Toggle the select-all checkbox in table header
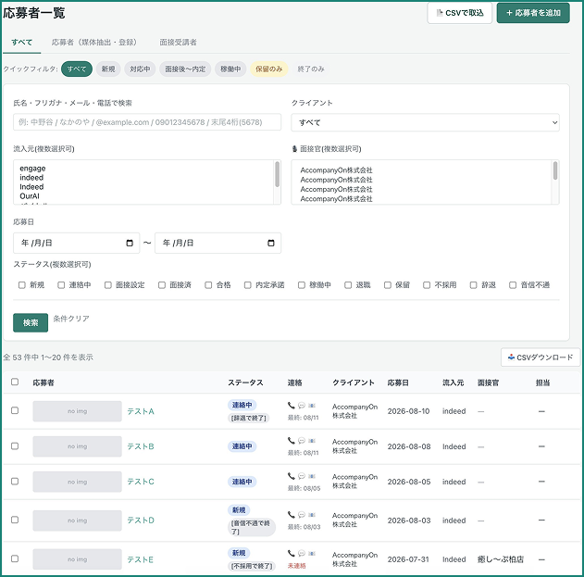Screen dimensions: 584x577 coord(15,382)
